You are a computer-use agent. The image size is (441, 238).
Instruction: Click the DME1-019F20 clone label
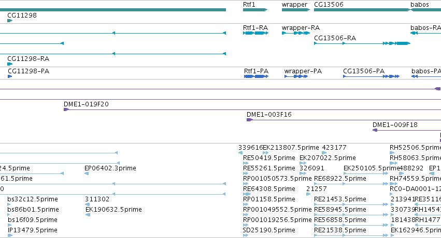click(x=86, y=104)
